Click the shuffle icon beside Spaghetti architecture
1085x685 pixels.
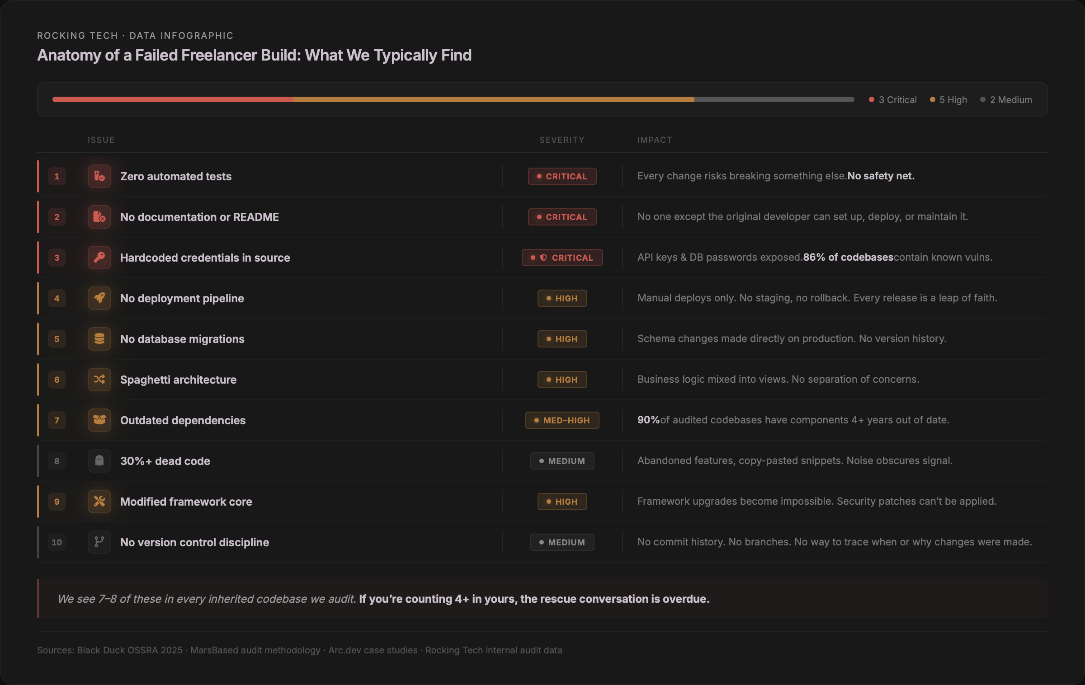click(x=99, y=380)
